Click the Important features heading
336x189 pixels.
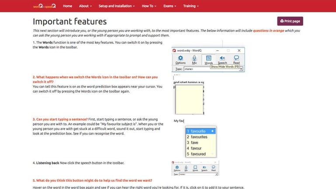click(x=69, y=21)
